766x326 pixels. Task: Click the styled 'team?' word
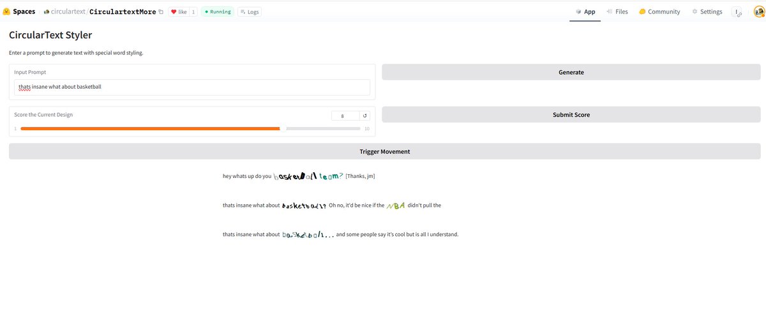click(331, 176)
